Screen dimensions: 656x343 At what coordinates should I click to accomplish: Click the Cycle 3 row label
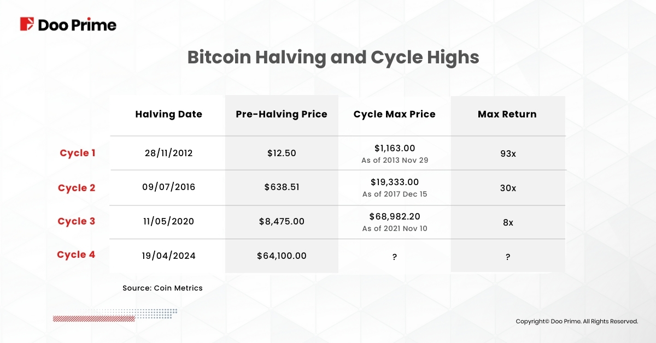click(76, 221)
